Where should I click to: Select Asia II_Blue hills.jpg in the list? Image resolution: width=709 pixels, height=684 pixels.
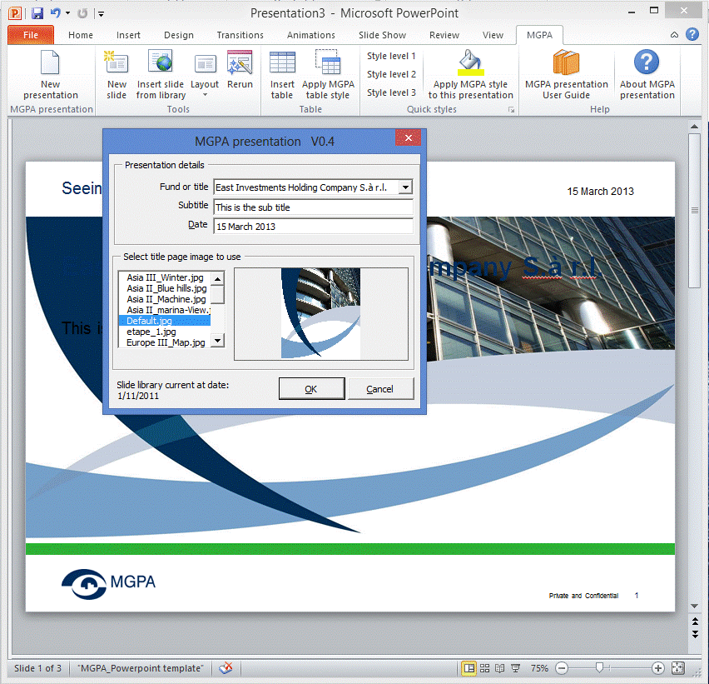[165, 288]
